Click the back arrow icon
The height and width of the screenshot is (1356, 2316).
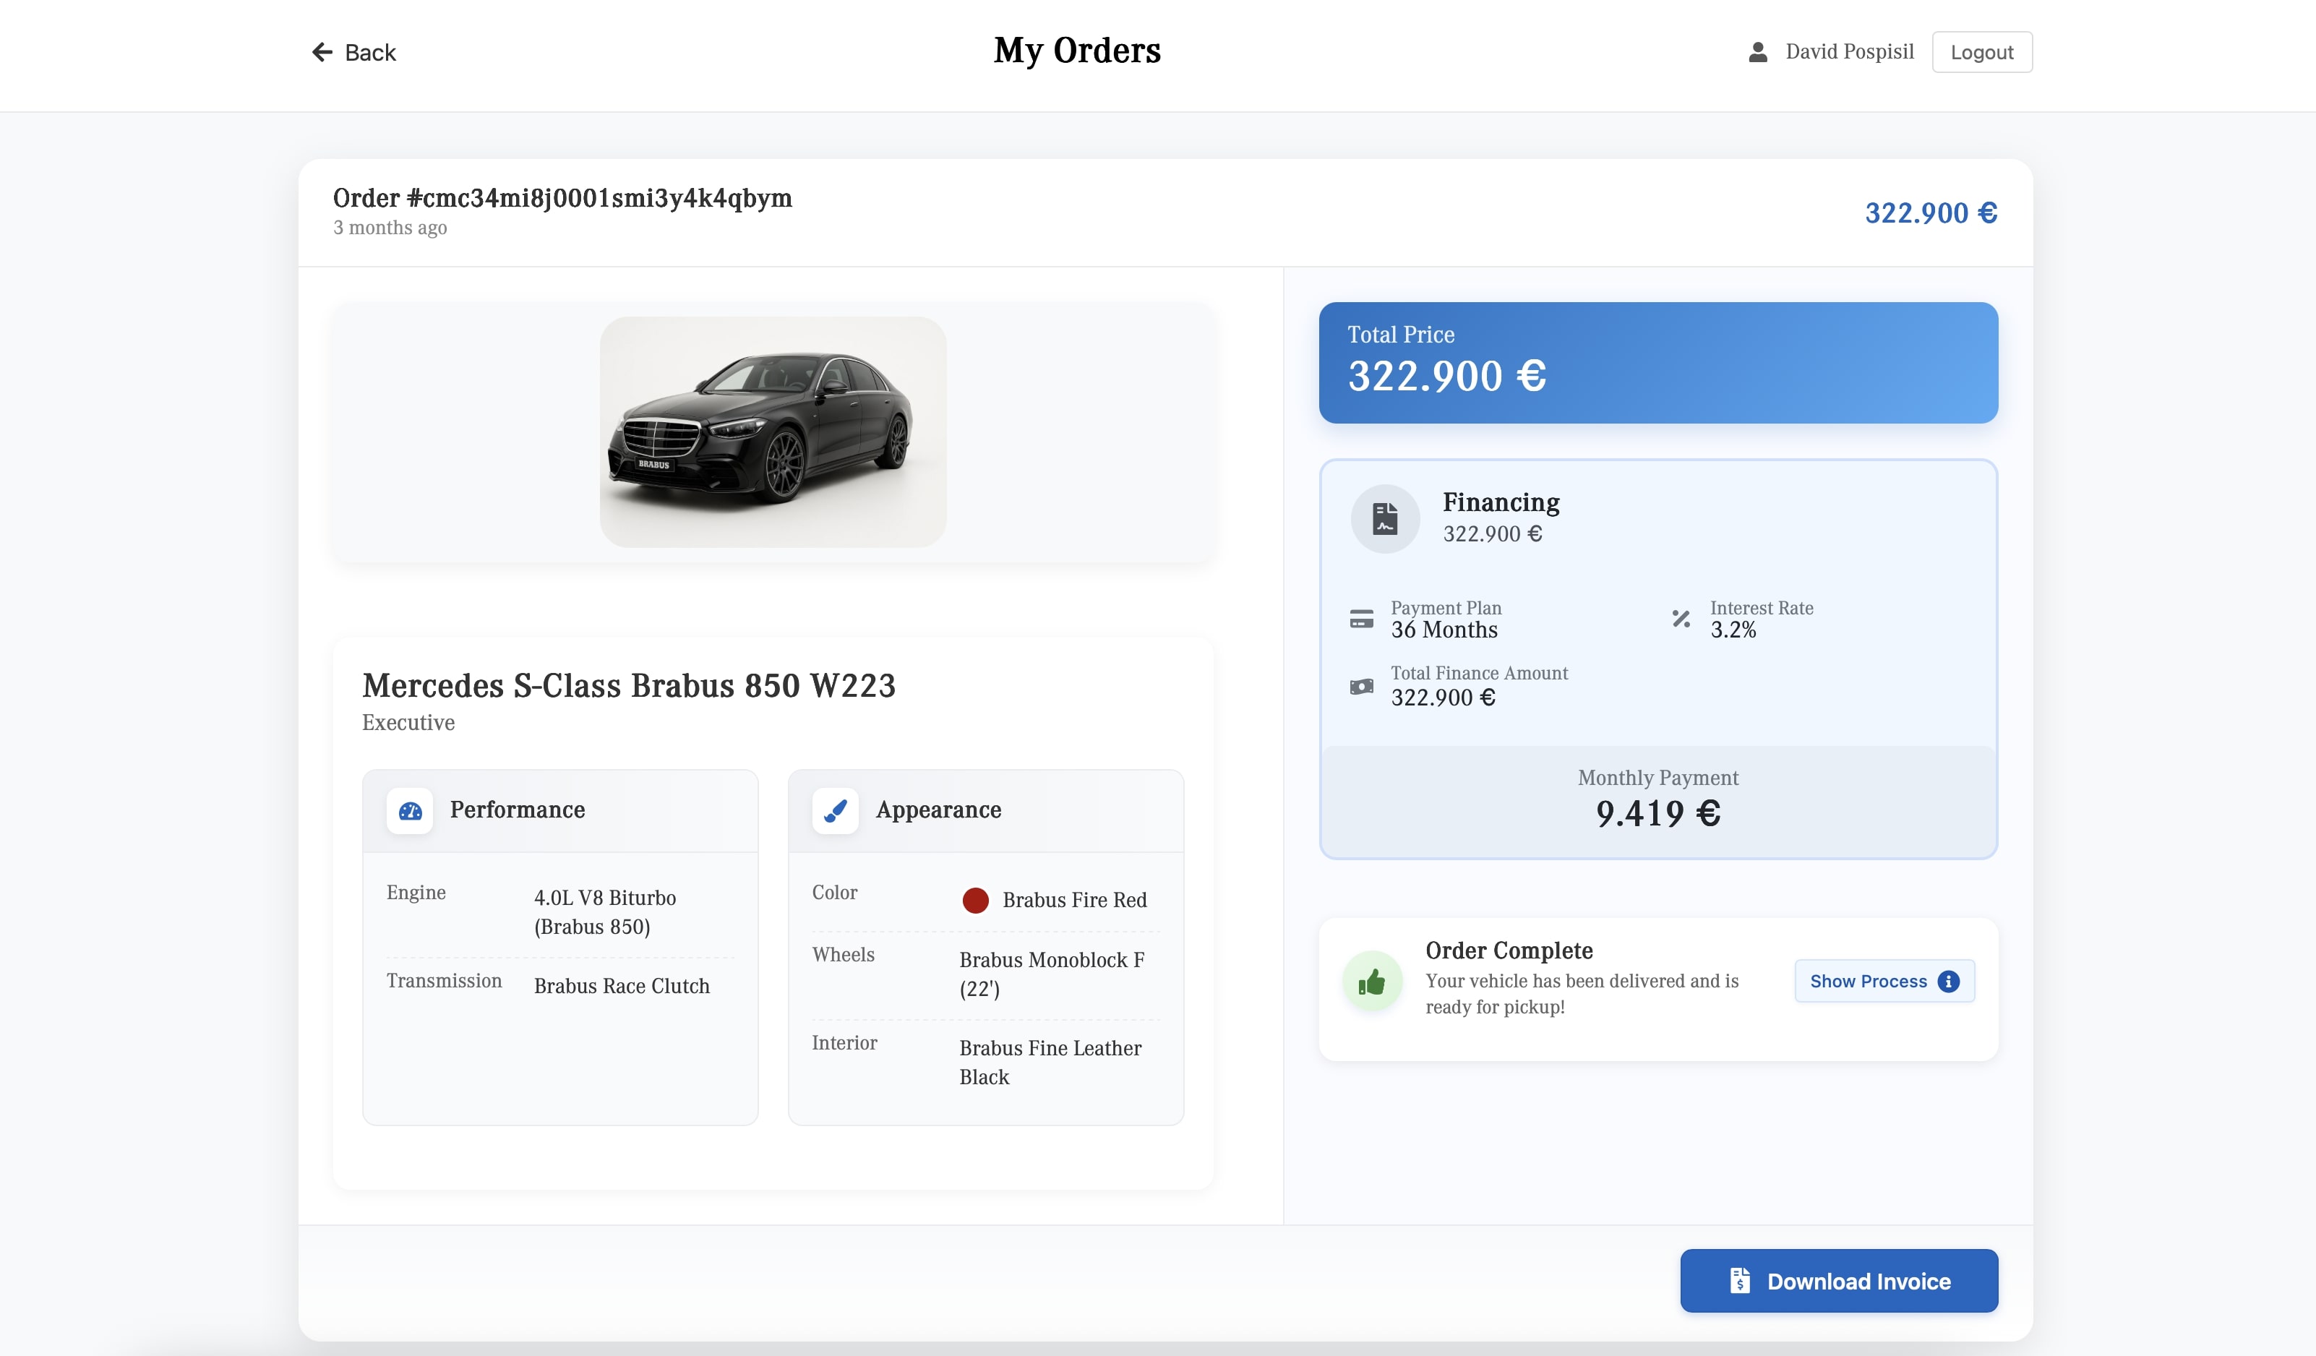click(321, 52)
